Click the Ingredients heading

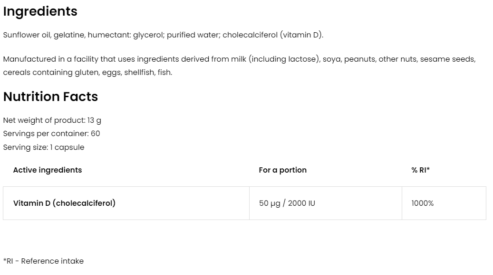coord(40,12)
